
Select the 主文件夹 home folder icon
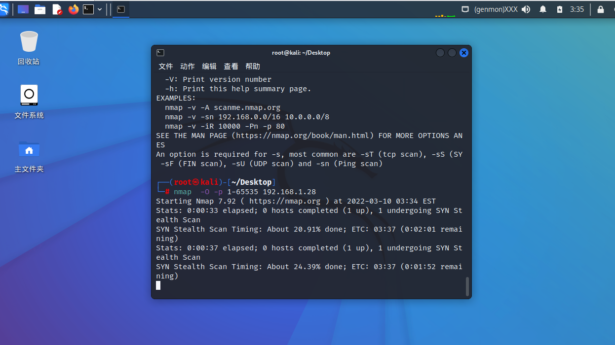(29, 156)
